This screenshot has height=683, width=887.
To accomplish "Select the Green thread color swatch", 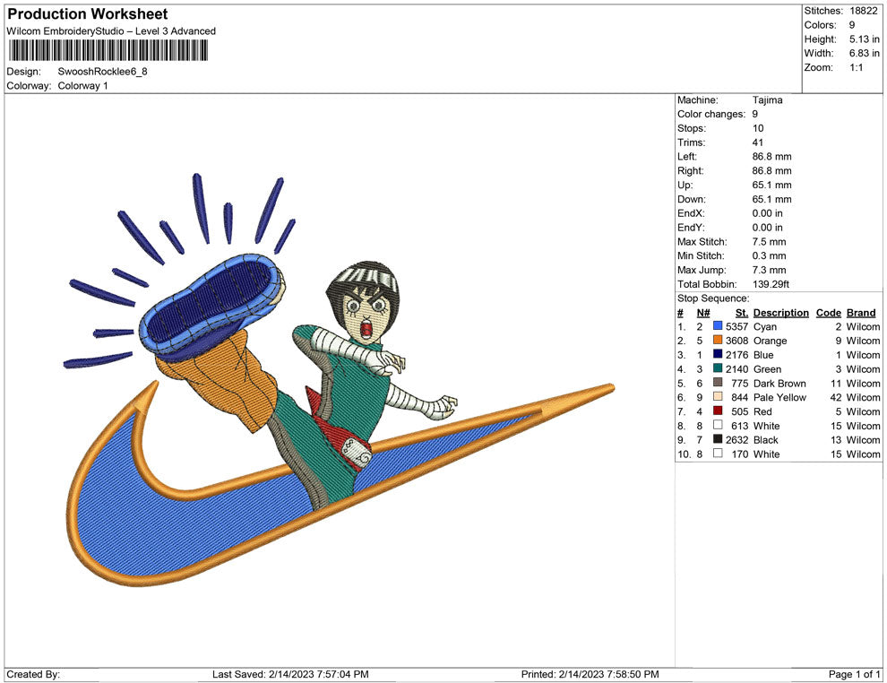I will (718, 368).
